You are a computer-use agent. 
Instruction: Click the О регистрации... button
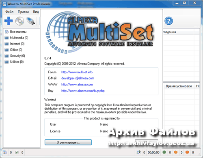[x=68, y=142]
